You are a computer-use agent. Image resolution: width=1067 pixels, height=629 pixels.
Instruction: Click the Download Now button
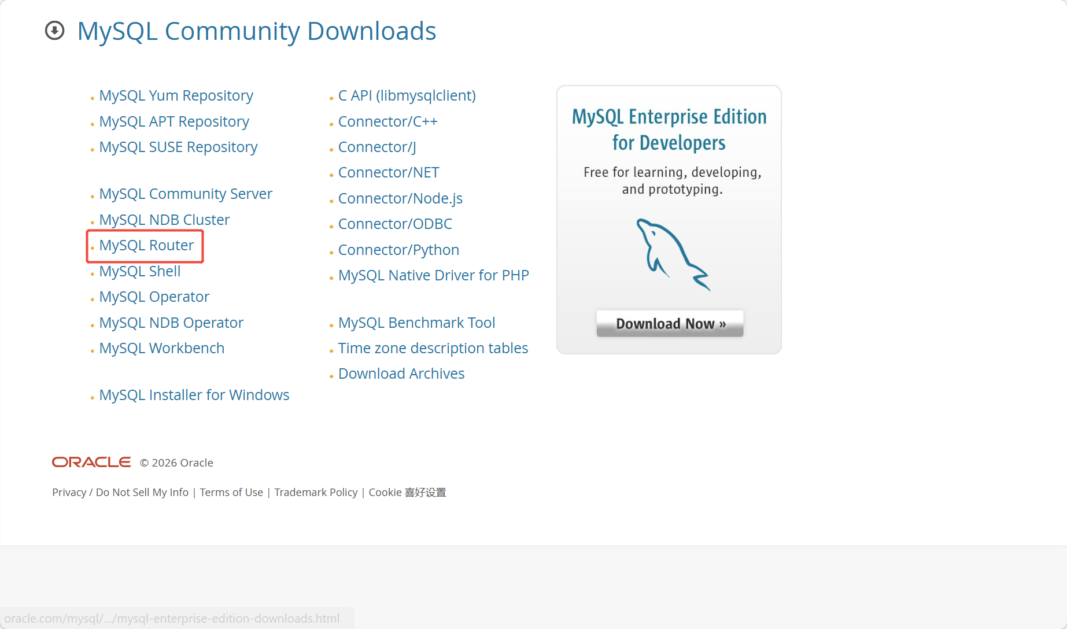point(670,323)
